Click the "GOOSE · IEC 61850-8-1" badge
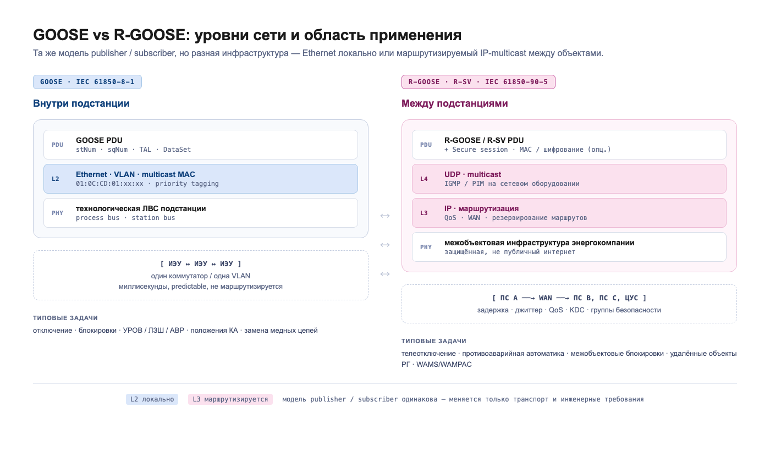This screenshot has height=473, width=770. pyautogui.click(x=87, y=82)
